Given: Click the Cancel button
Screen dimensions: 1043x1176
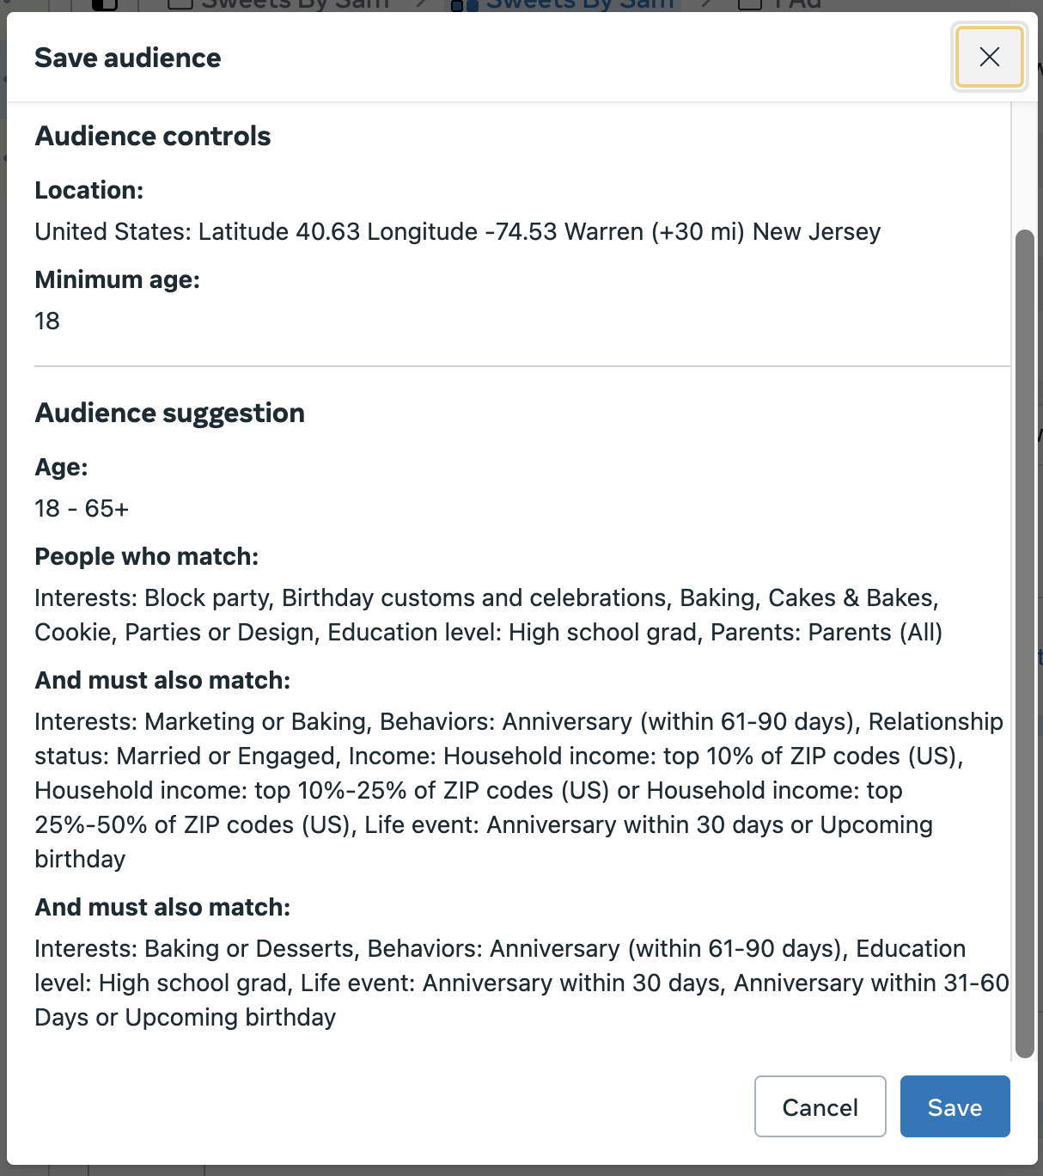Looking at the screenshot, I should click(x=820, y=1106).
